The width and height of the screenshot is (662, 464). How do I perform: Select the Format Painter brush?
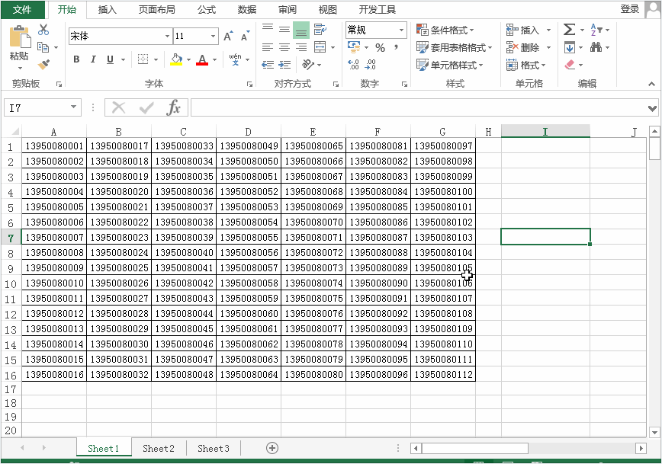tap(43, 65)
